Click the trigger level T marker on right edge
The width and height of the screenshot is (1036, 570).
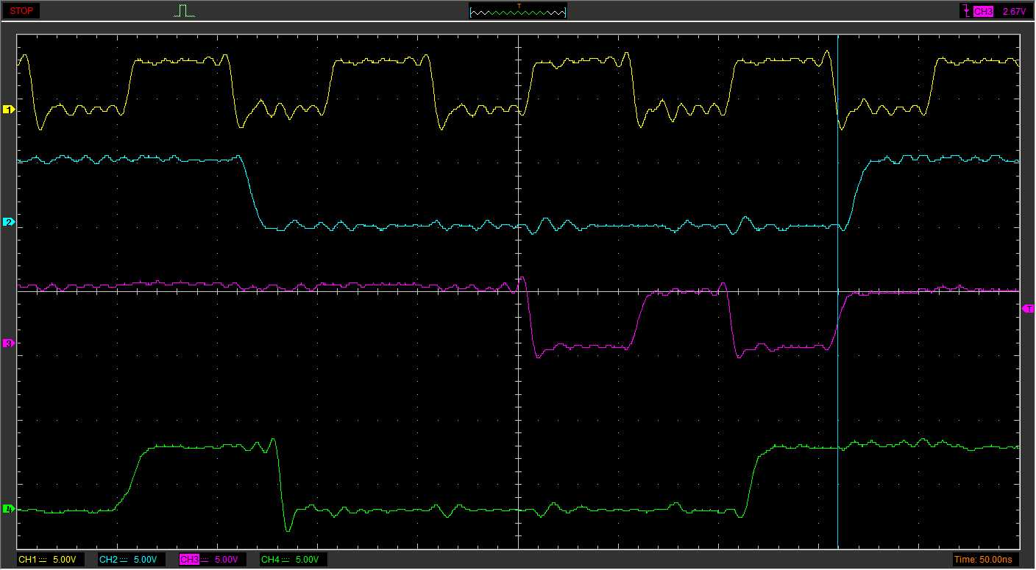click(x=1028, y=309)
